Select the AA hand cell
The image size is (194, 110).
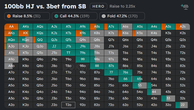pyautogui.click(x=11, y=27)
